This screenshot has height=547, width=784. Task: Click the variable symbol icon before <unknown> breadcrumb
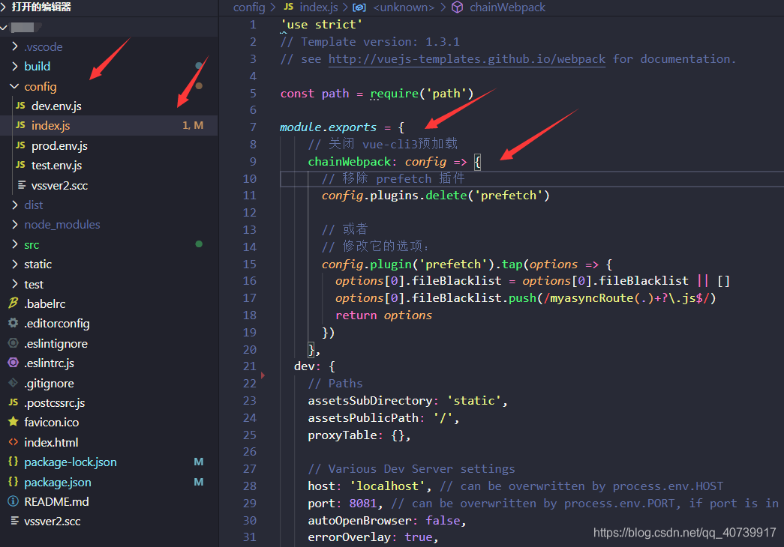click(359, 7)
